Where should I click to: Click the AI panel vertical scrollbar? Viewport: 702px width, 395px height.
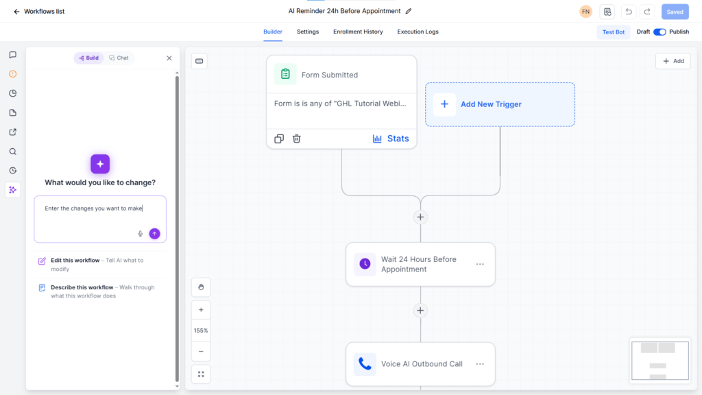[177, 228]
